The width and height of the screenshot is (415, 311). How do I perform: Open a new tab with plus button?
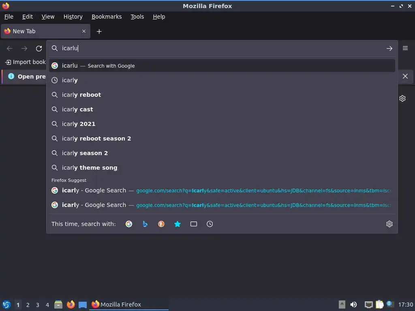click(99, 32)
